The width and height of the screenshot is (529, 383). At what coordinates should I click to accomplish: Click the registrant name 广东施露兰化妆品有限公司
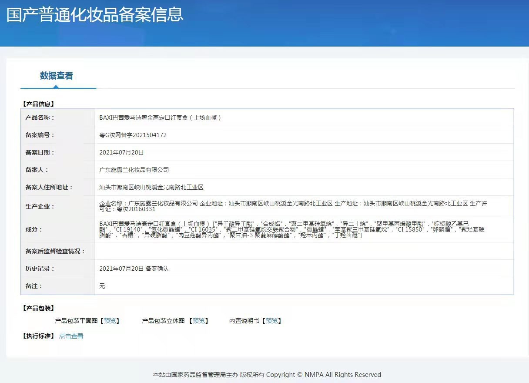point(134,170)
